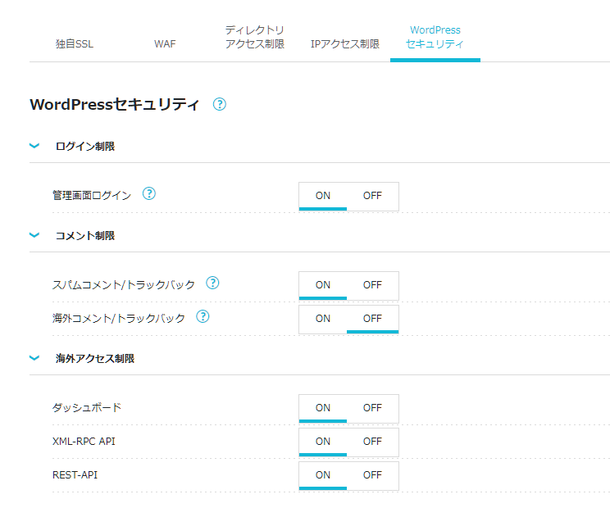Collapse the コメント制限 section chevron
This screenshot has width=610, height=517.
(x=34, y=235)
